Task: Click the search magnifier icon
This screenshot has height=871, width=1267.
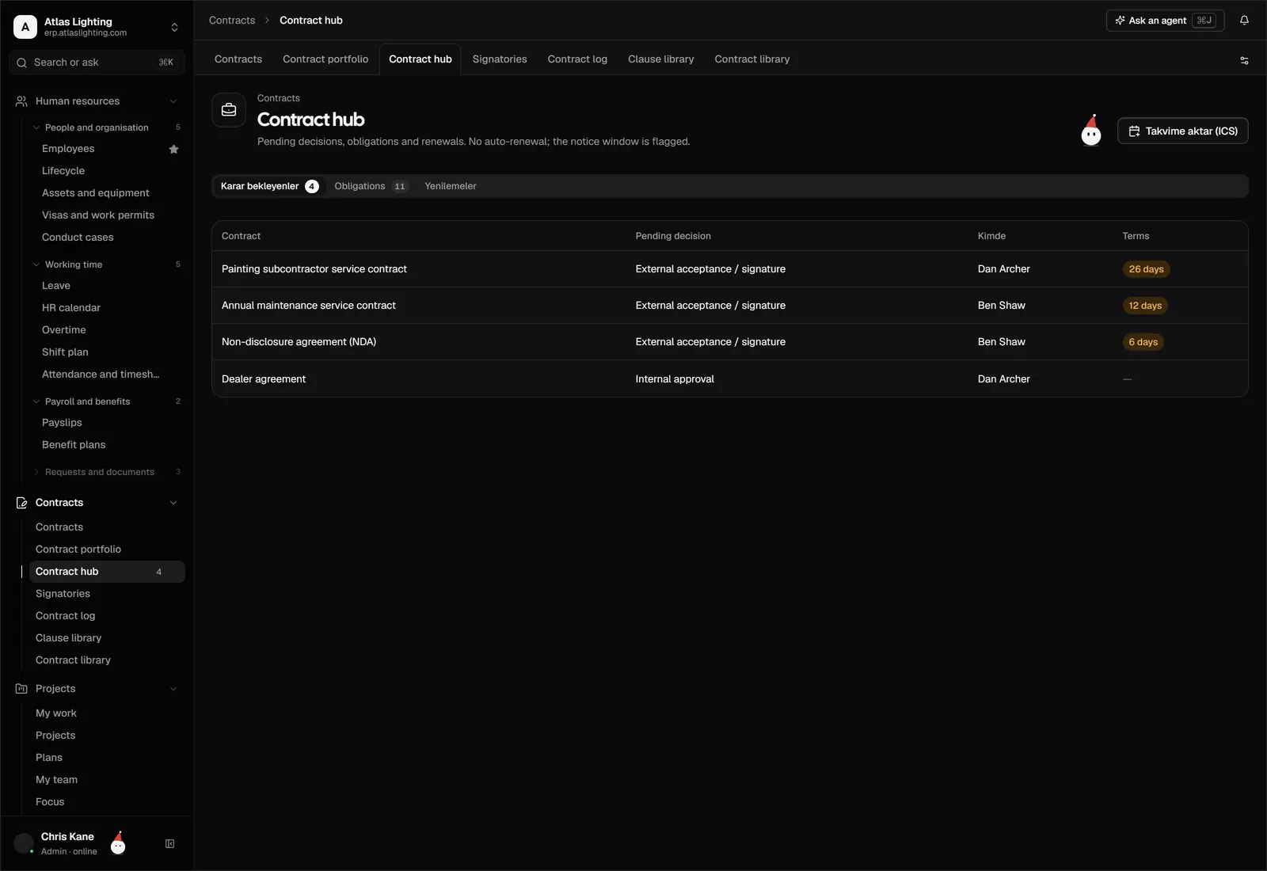Action: tap(21, 63)
